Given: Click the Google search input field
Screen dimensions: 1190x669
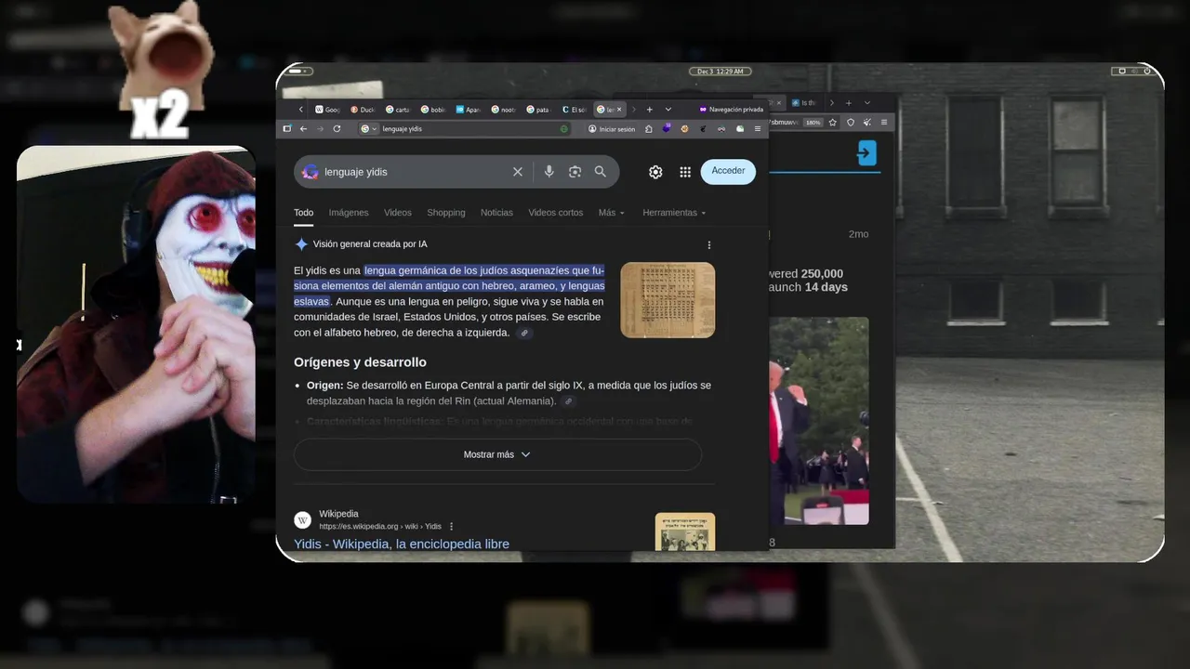Looking at the screenshot, I should pos(414,172).
